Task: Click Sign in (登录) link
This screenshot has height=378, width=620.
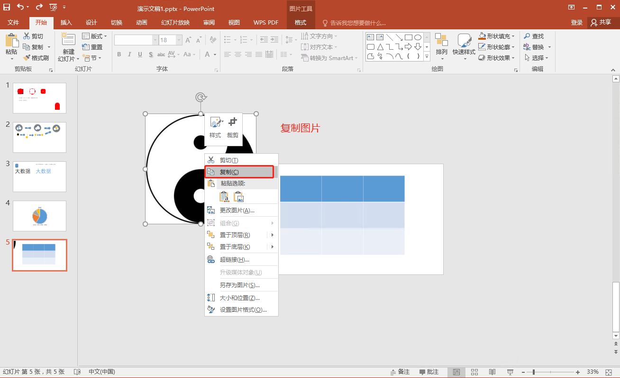Action: click(577, 23)
